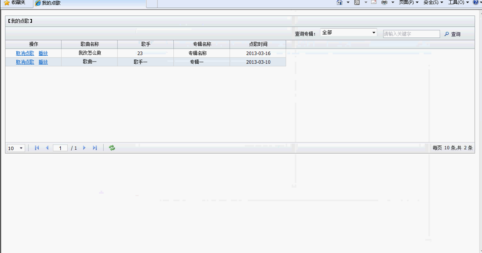Select the singer cell 歌手一
Screen dimensions: 482x253
[x=146, y=62]
